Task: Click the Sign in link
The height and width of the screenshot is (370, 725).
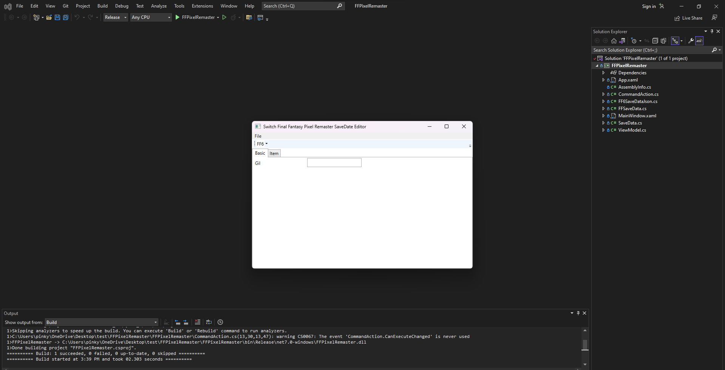Action: [x=649, y=6]
